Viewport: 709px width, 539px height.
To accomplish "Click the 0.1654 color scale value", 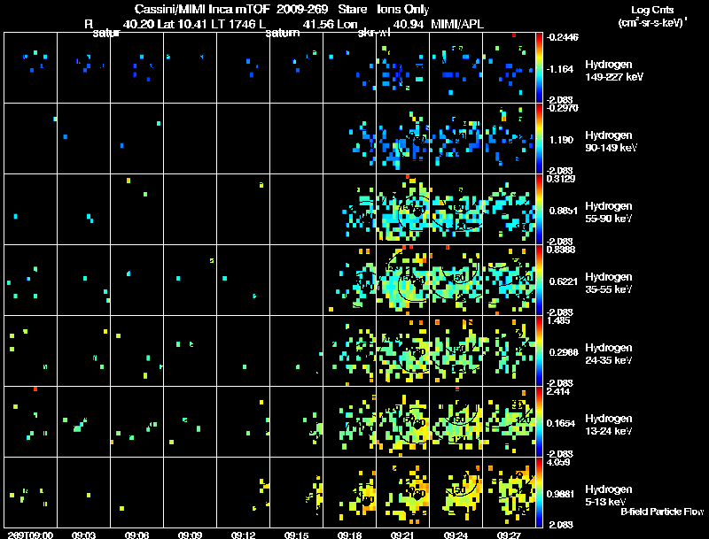I will (x=561, y=423).
